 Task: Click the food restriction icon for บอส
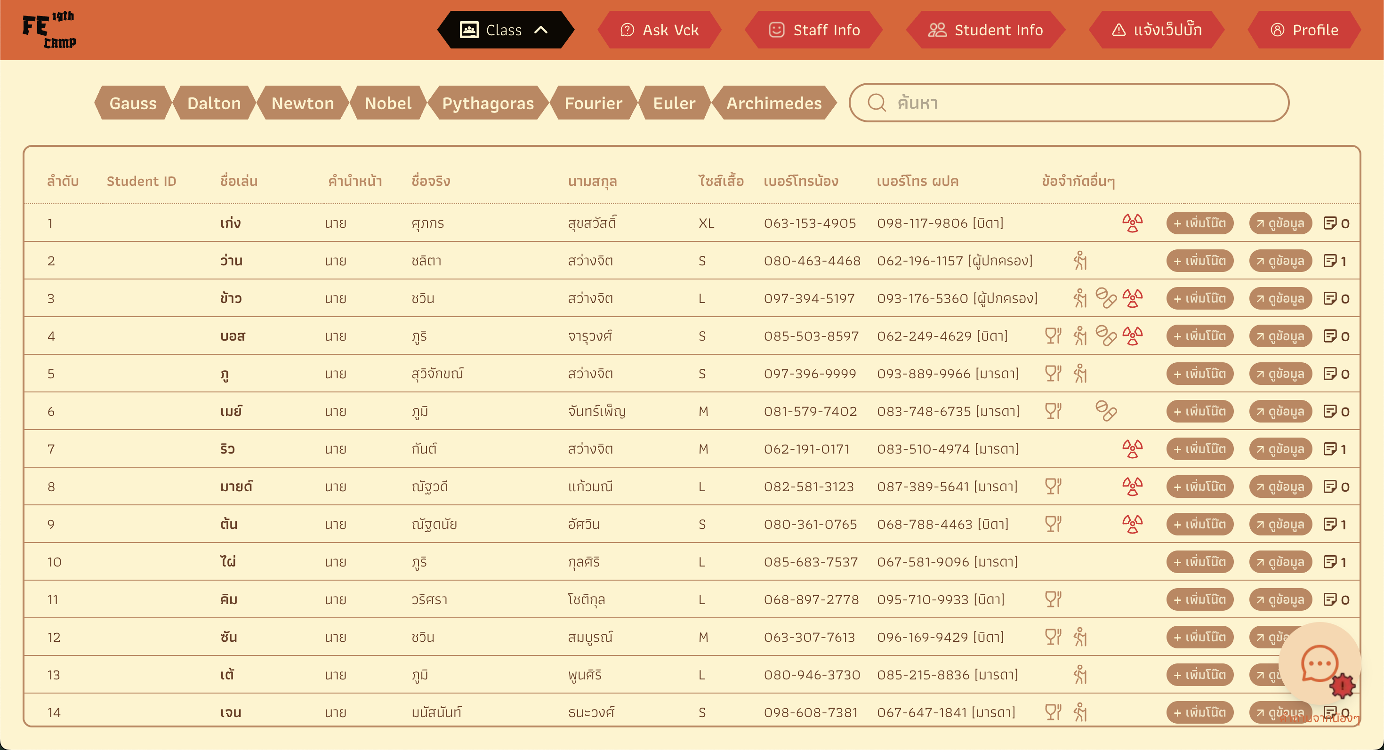click(x=1053, y=335)
